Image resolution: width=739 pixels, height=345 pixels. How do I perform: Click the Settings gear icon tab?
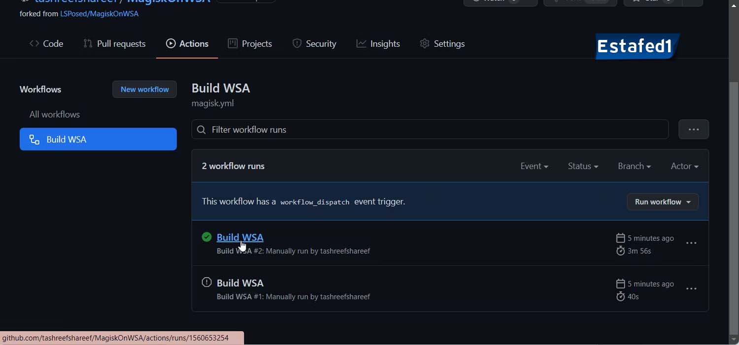pos(424,44)
